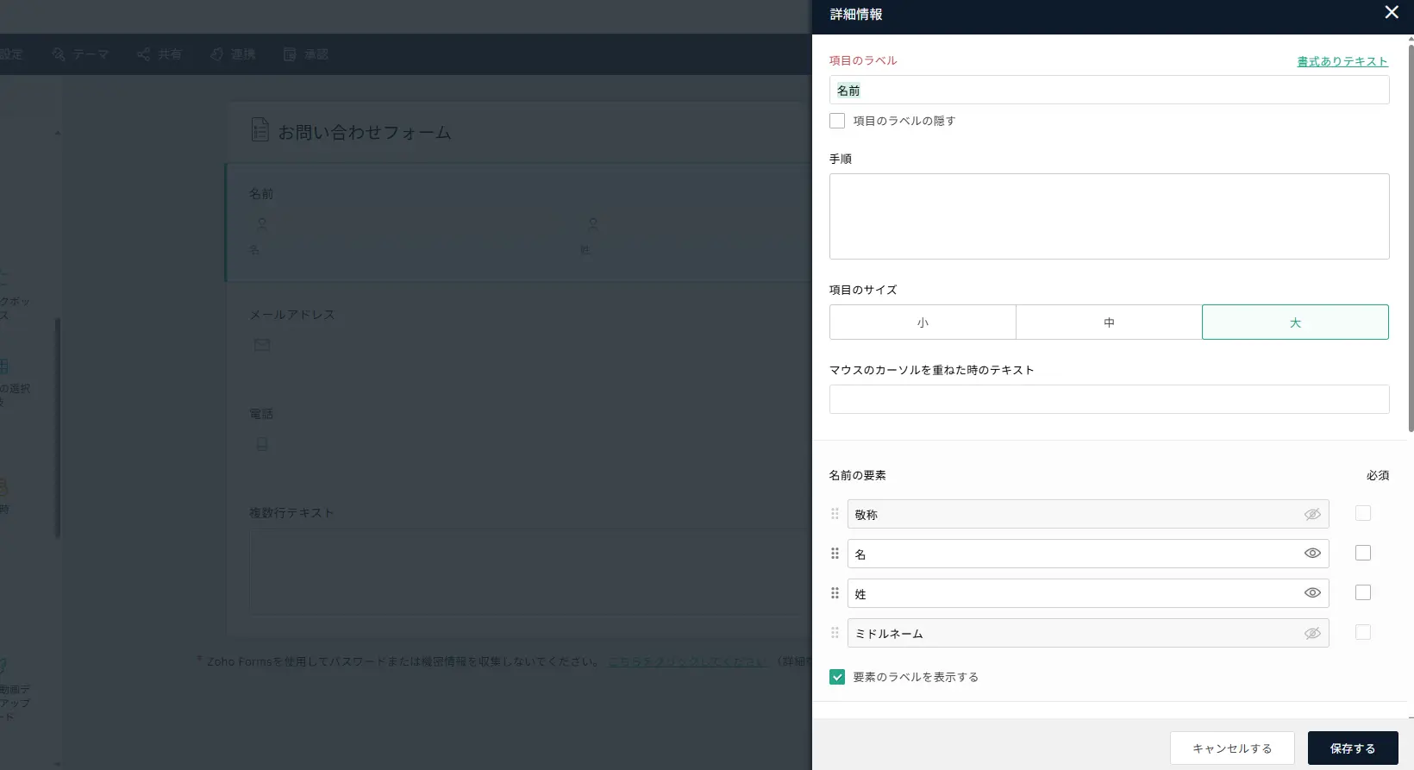Open the テーマ tab in background toolbar
This screenshot has height=770, width=1414.
[x=80, y=54]
